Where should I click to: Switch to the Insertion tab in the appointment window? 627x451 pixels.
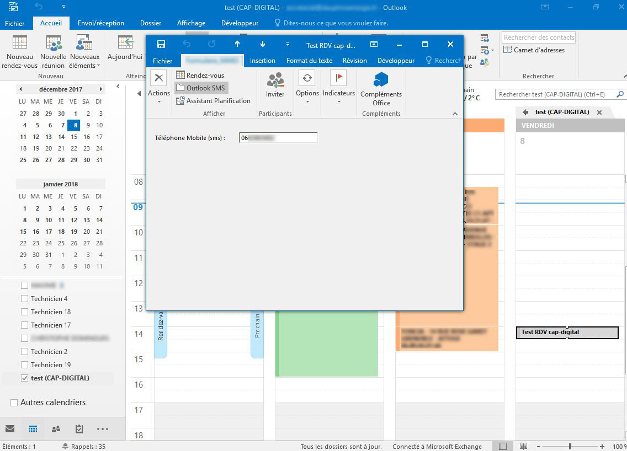tap(262, 61)
